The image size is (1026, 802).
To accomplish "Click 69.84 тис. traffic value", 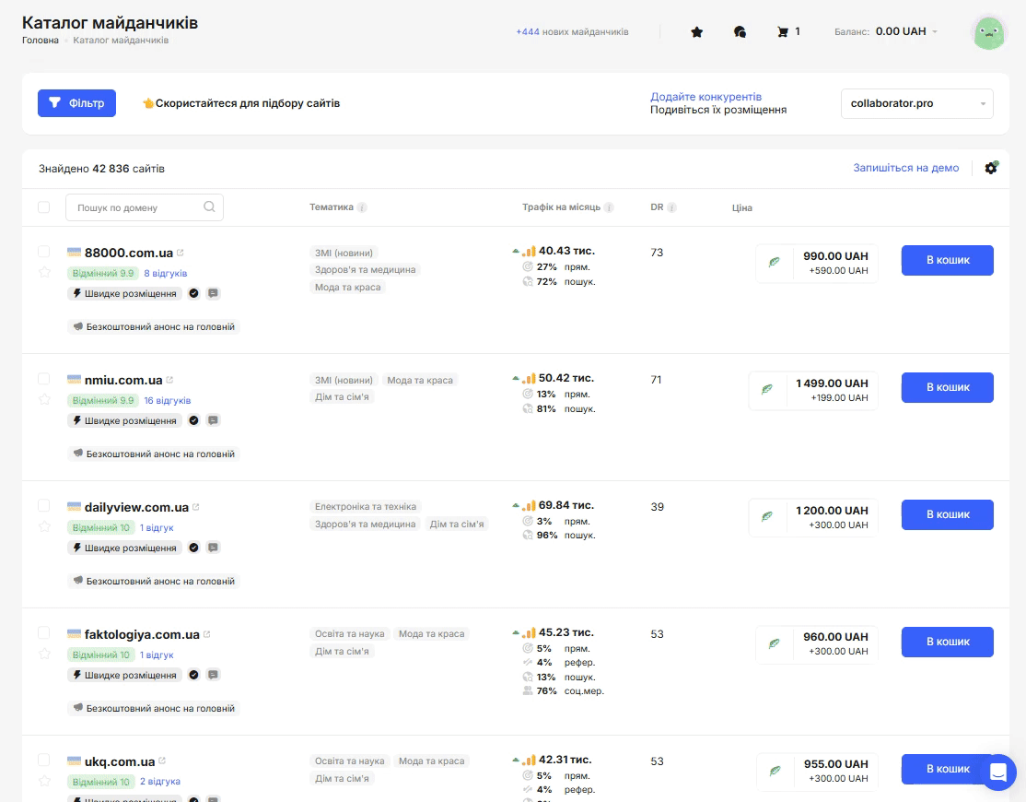I will (566, 505).
